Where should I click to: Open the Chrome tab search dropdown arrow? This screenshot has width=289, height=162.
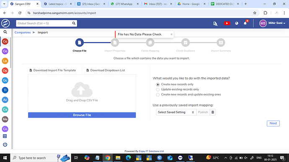point(4,4)
